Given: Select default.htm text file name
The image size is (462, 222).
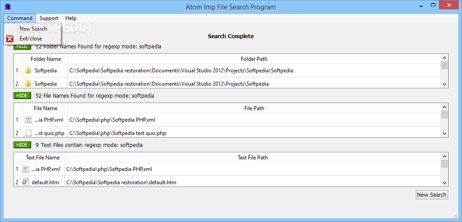Looking at the screenshot, I should click(45, 182).
